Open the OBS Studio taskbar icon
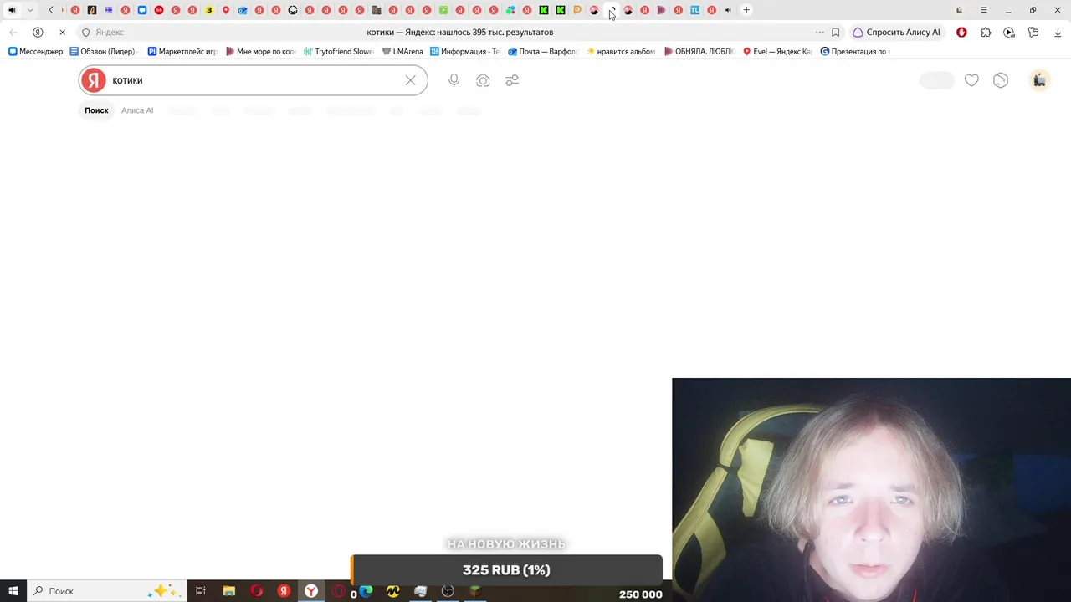The width and height of the screenshot is (1071, 602). coord(448,591)
